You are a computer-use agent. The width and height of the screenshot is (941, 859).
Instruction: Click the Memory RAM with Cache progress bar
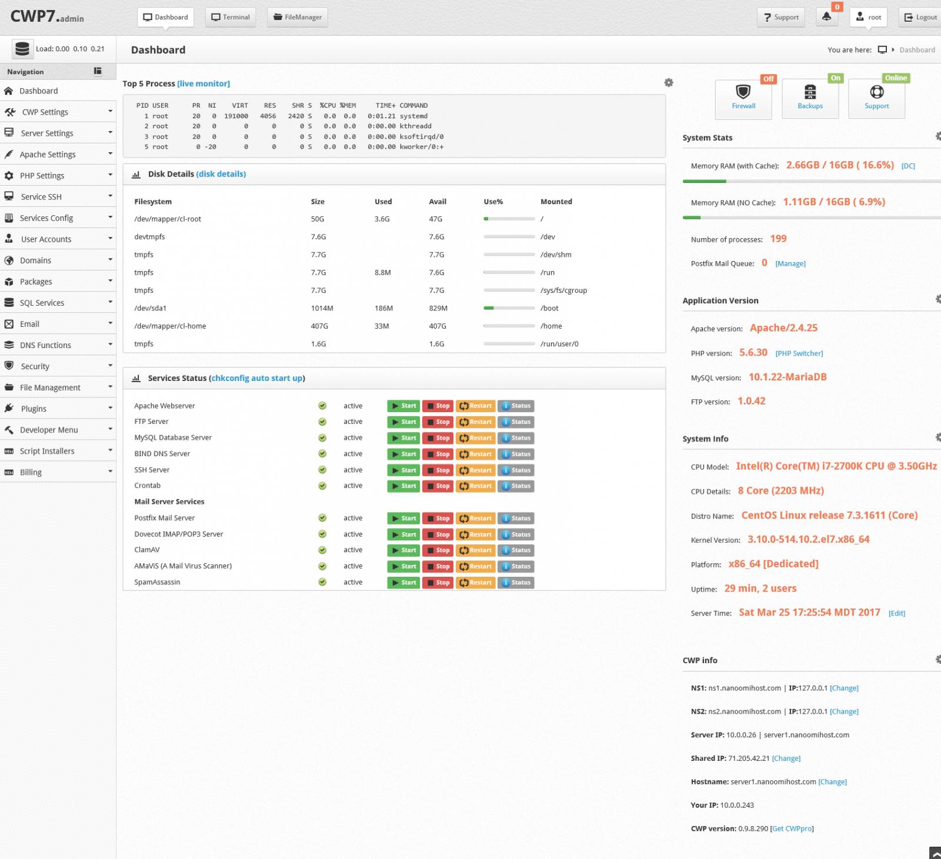(812, 181)
